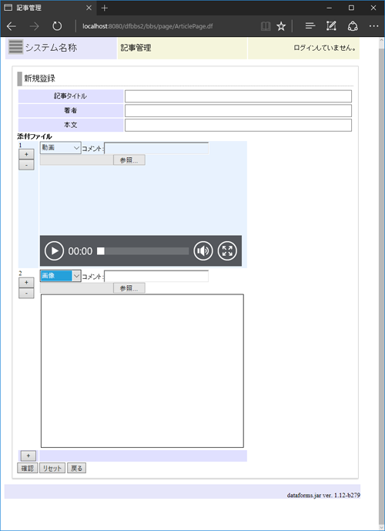Open the hamburger menu beside システム名称

click(15, 47)
